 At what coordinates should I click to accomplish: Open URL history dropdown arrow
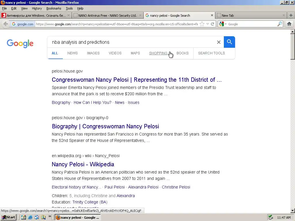[x=207, y=24]
